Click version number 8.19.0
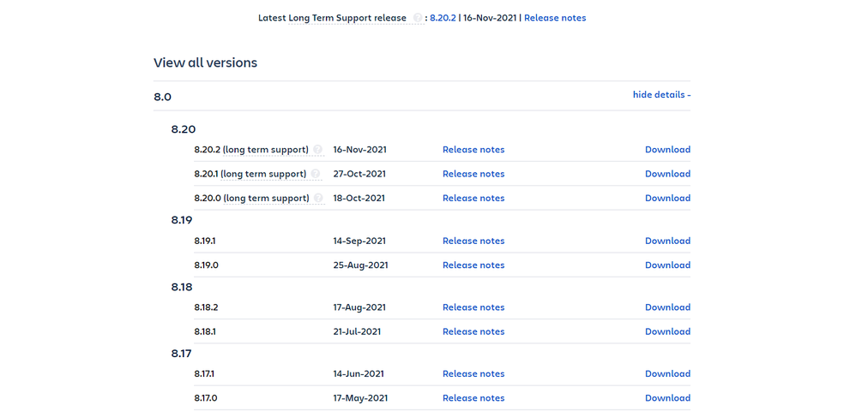The image size is (856, 411). pyautogui.click(x=207, y=265)
